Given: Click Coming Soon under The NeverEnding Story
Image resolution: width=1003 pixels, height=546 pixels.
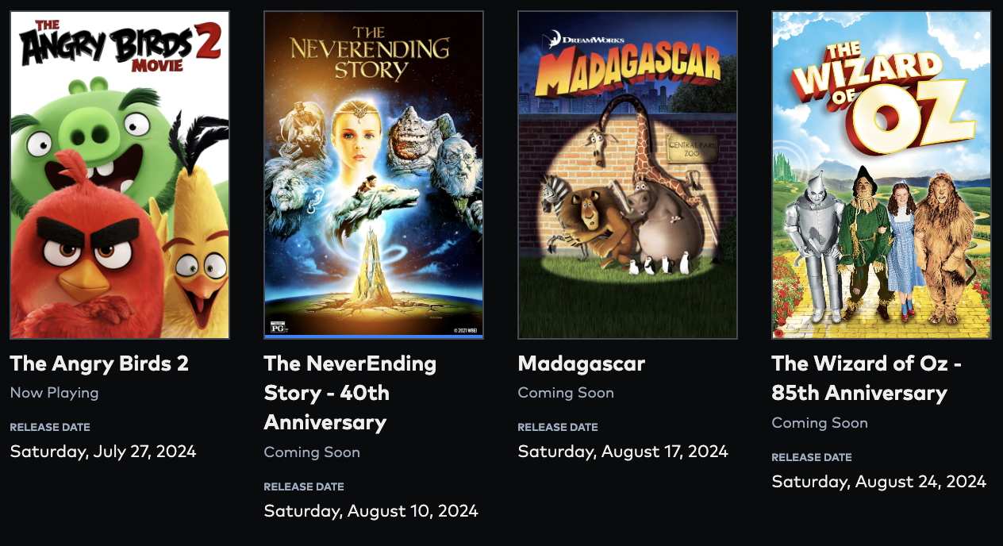Looking at the screenshot, I should tap(312, 452).
